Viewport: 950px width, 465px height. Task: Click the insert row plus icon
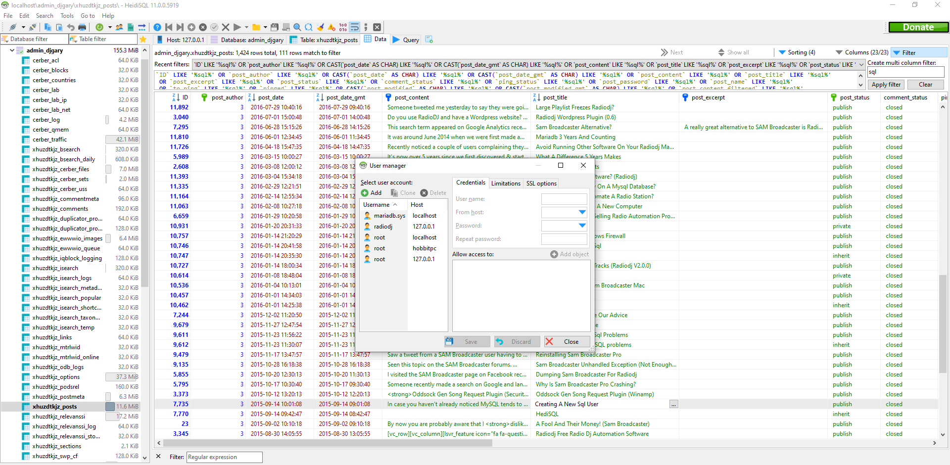point(191,27)
